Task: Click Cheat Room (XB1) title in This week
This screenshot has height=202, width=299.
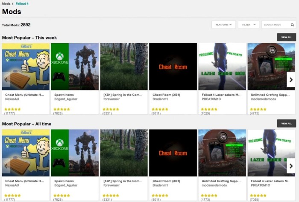Action: pos(166,95)
